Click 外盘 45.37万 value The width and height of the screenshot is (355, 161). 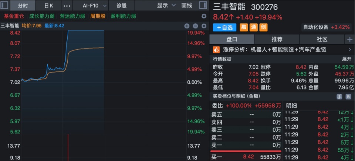(x=344, y=74)
